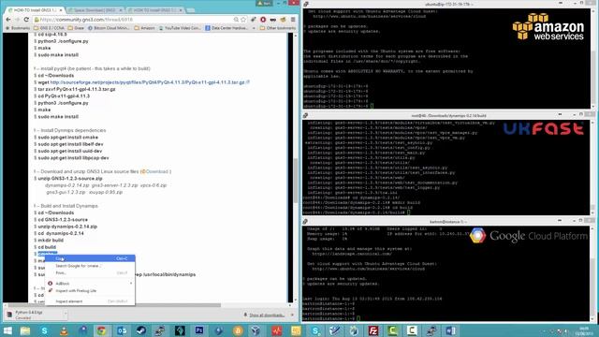
Task: Open the Bitcoin app icon in the taskbar
Action: click(x=238, y=330)
